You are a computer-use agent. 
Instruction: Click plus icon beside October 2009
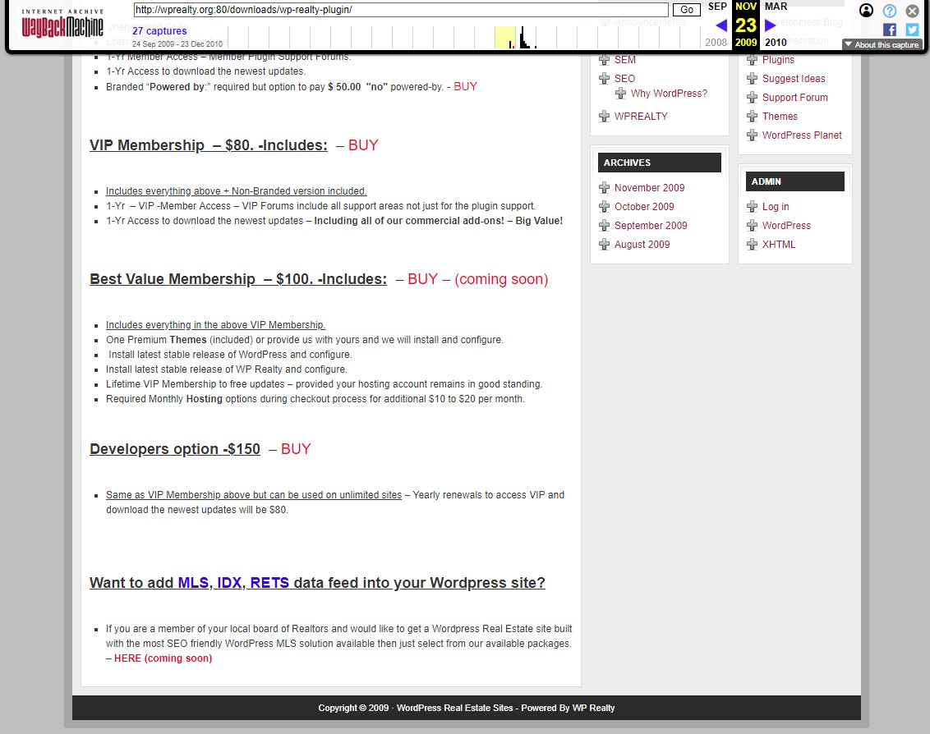[605, 206]
